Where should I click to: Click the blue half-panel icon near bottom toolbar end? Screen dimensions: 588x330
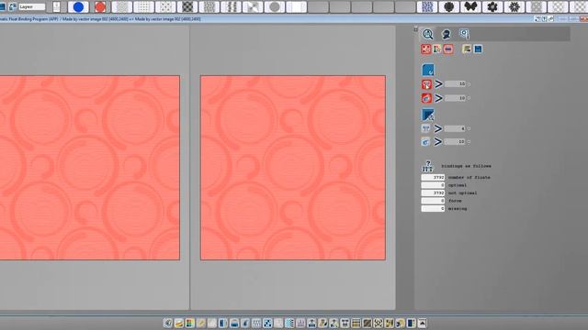(412, 323)
